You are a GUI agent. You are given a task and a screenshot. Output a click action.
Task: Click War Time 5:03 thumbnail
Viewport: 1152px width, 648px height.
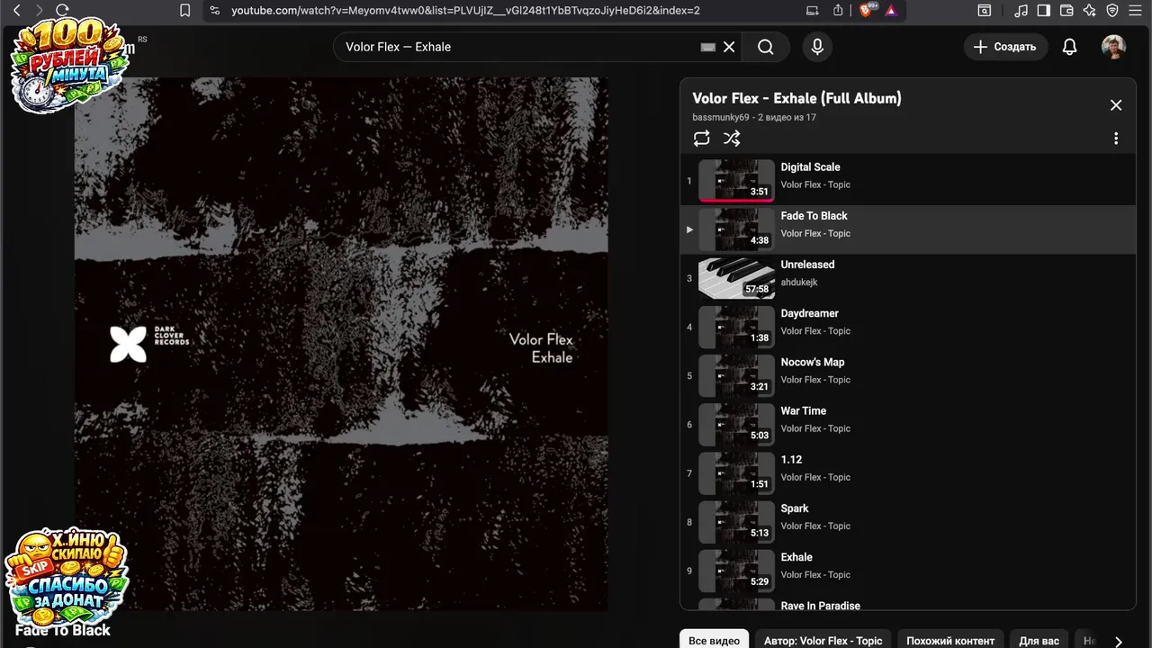[x=736, y=424]
